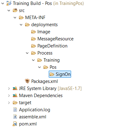Click the Packages.xml package box icon
Screen dimensions: 114x127
click(27, 81)
